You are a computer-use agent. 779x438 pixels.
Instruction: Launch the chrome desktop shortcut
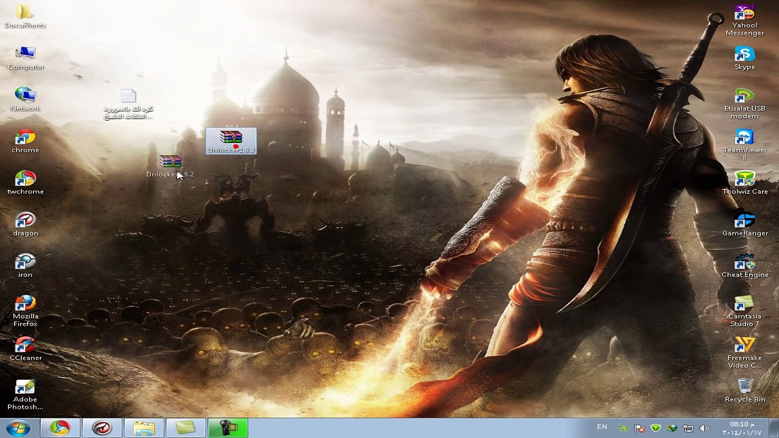click(25, 141)
